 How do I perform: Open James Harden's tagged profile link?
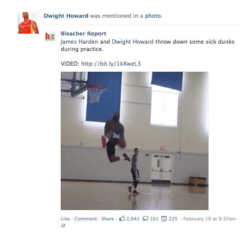(79, 42)
